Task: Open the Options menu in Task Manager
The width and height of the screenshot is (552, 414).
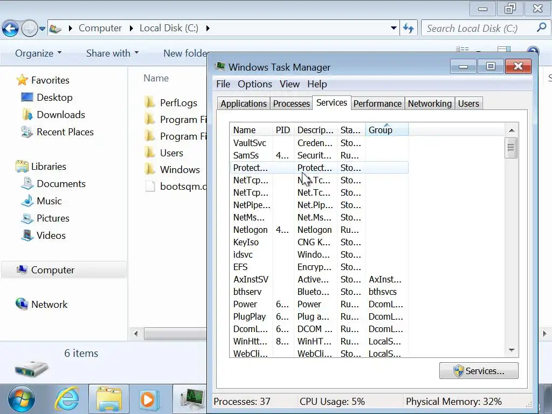Action: coord(254,84)
